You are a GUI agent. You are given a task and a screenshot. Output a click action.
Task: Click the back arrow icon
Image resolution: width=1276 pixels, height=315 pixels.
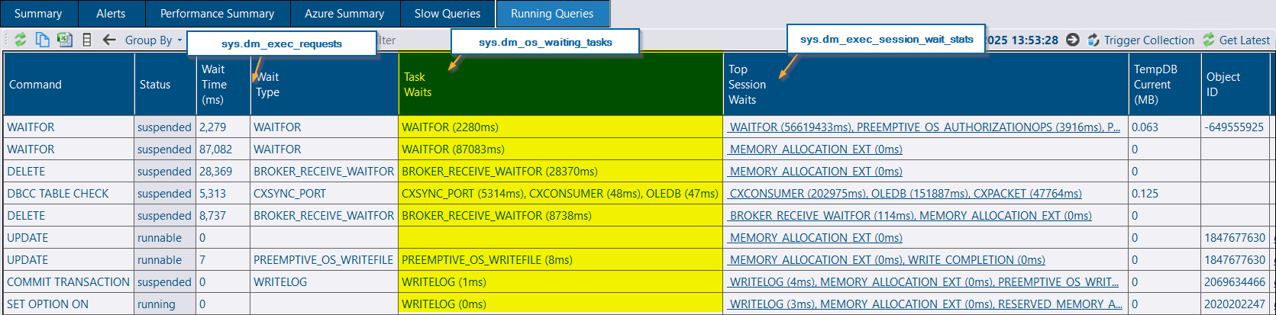[x=109, y=40]
